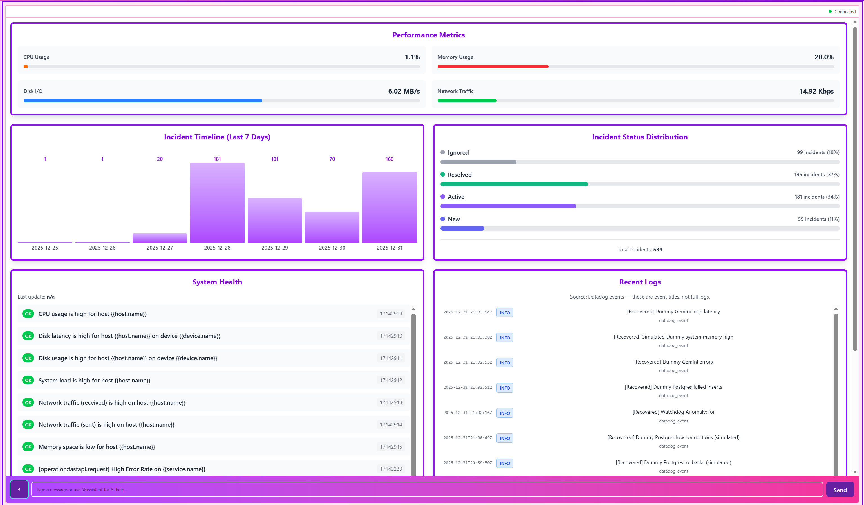Click the microphone voice input button
The width and height of the screenshot is (864, 505).
19,489
